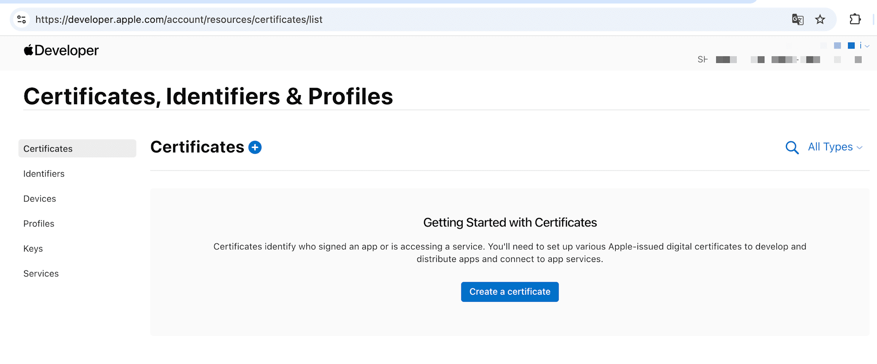Expand the All Types filter dropdown

click(x=835, y=147)
